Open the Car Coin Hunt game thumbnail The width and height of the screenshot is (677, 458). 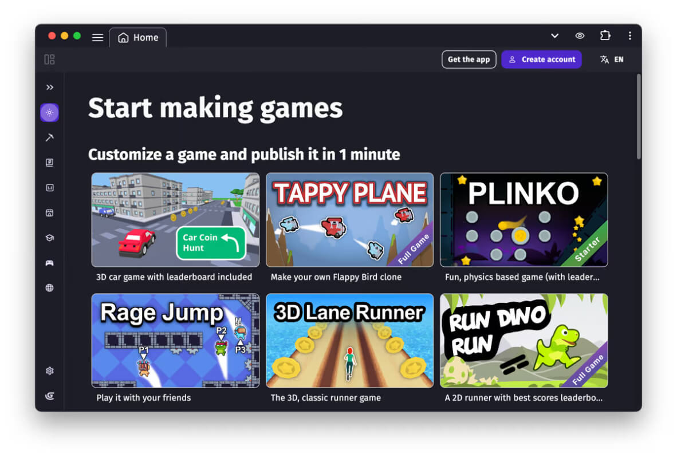[x=175, y=220]
